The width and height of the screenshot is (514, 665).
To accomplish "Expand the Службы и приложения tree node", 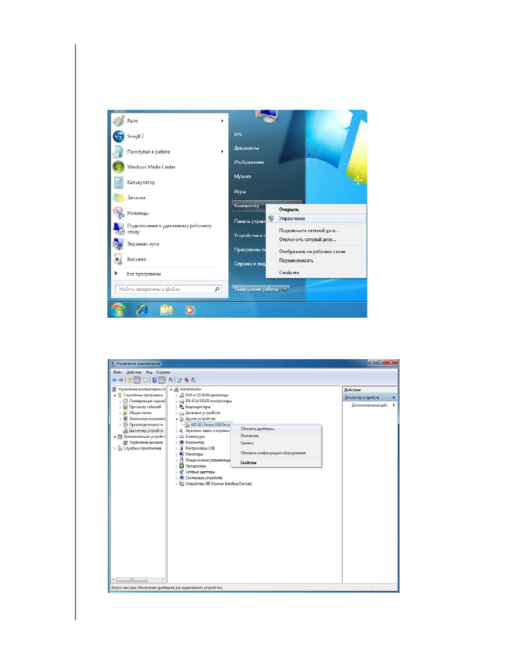I will click(115, 449).
